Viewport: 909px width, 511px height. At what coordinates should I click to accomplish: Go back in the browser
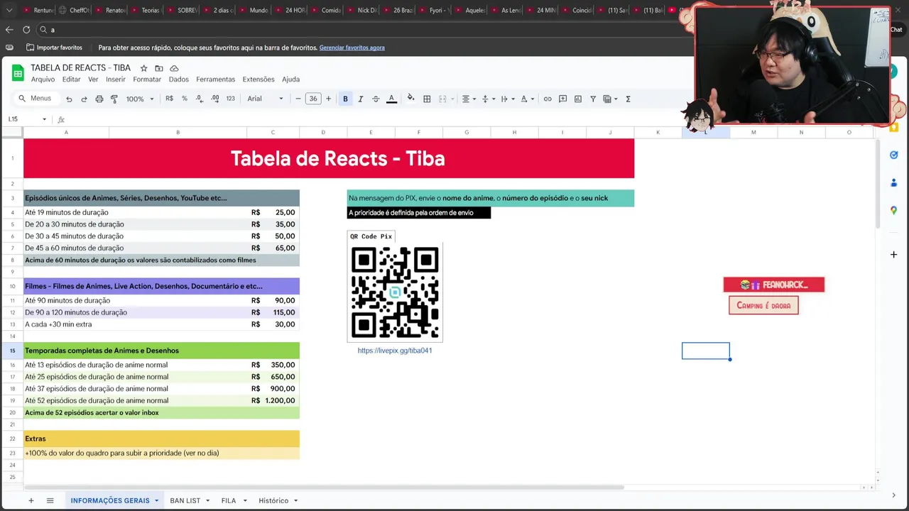click(9, 30)
